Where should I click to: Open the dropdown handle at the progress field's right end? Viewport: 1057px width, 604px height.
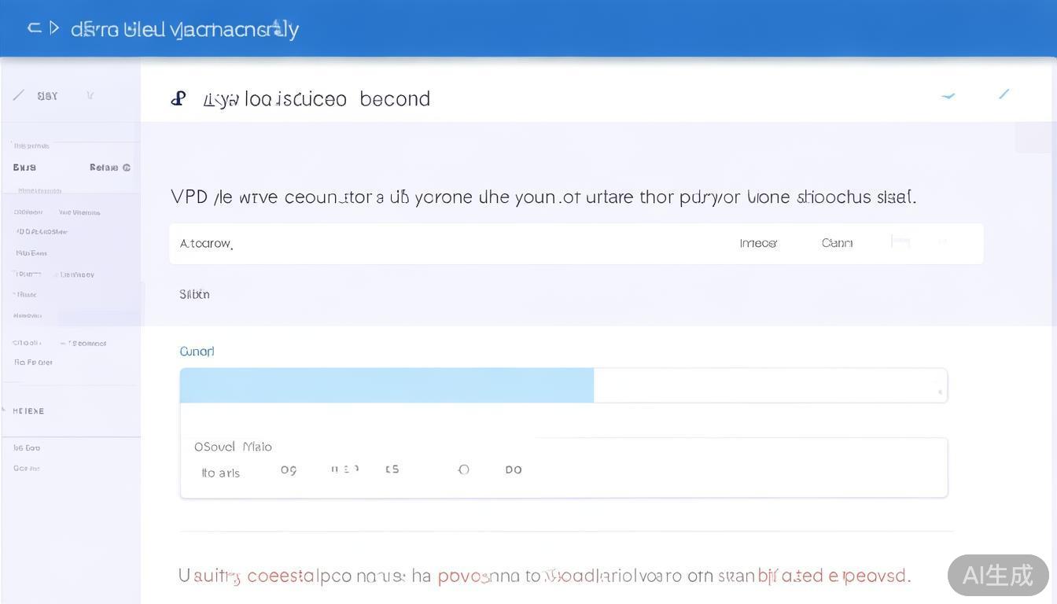coord(939,391)
